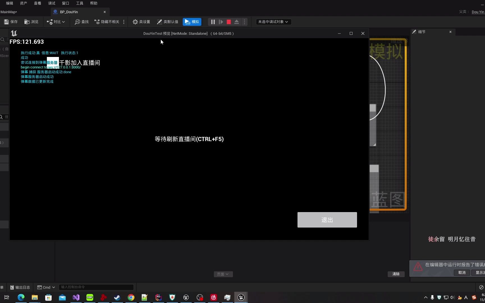Open Mail app from taskbar
This screenshot has width=485, height=303.
pyautogui.click(x=62, y=297)
